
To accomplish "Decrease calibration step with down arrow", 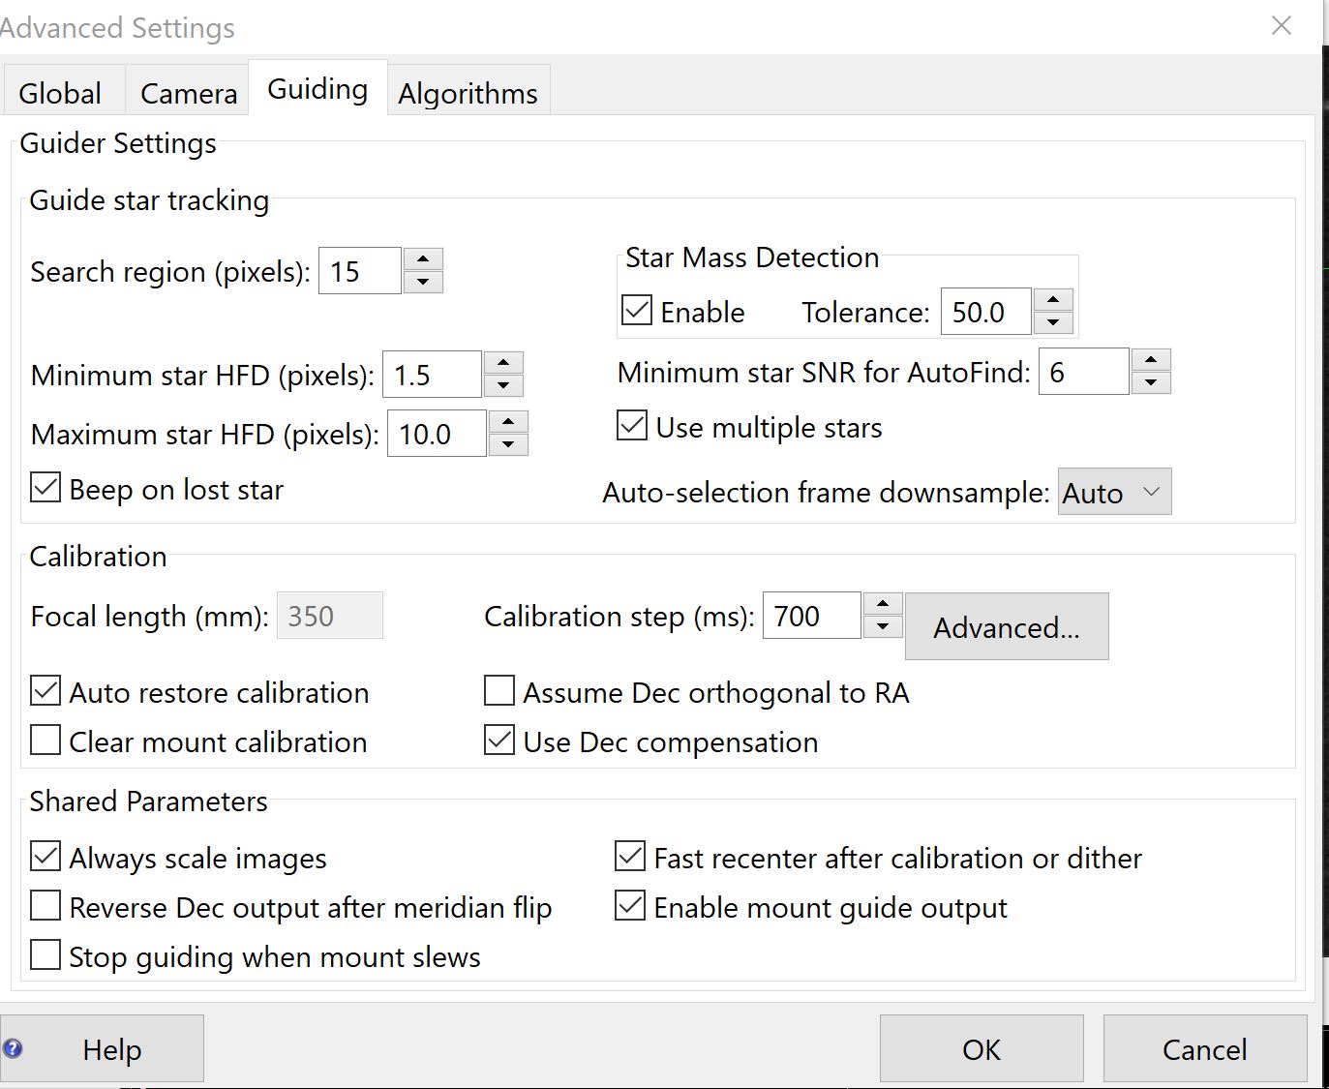I will coord(883,626).
